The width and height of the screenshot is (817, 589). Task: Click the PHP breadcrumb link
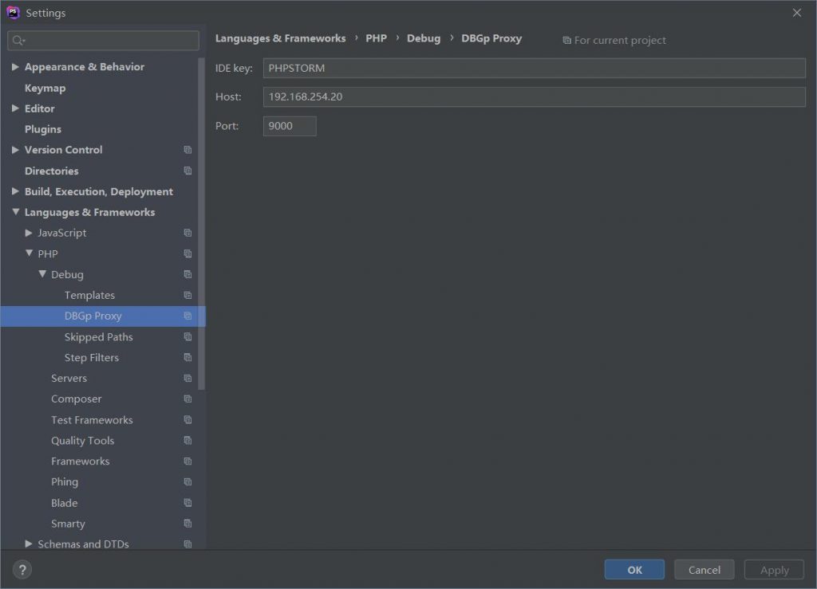(x=377, y=38)
